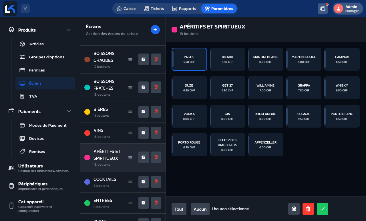Select the Paramètres tab

(x=219, y=9)
